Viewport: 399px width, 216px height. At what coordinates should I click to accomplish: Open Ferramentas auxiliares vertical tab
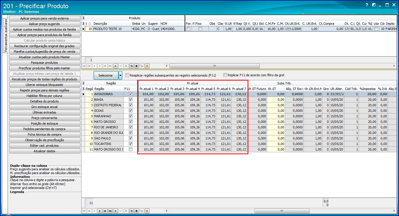[6, 36]
